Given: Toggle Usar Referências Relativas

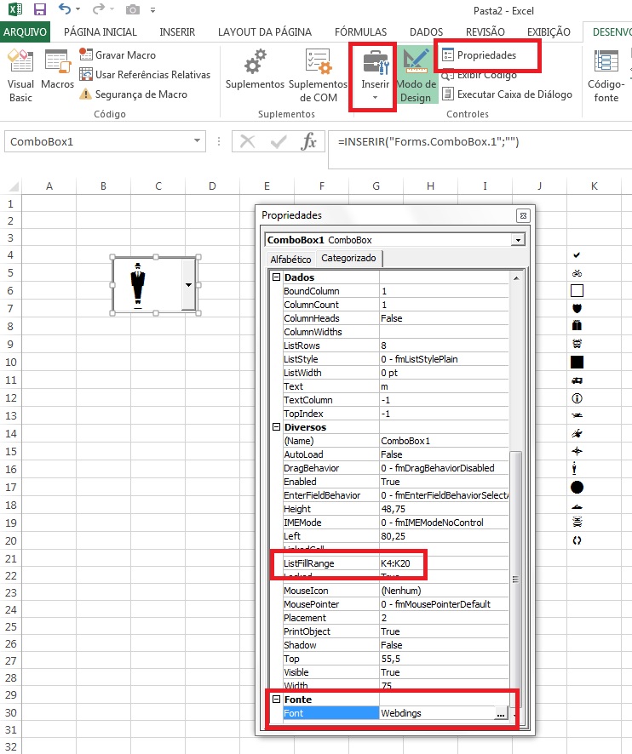Looking at the screenshot, I should (145, 75).
